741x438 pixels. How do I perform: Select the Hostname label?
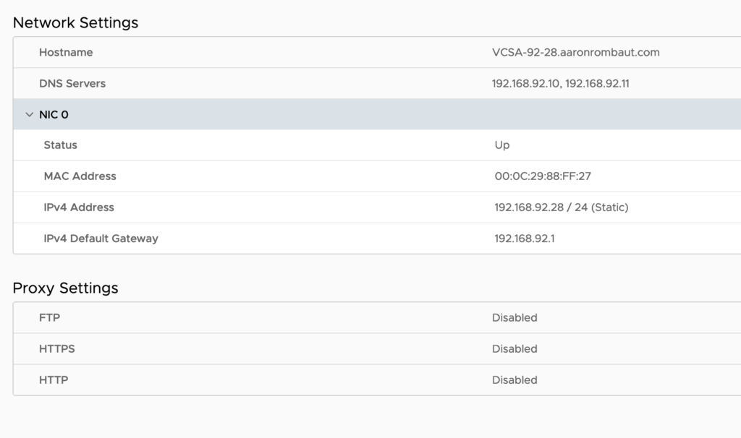(66, 52)
